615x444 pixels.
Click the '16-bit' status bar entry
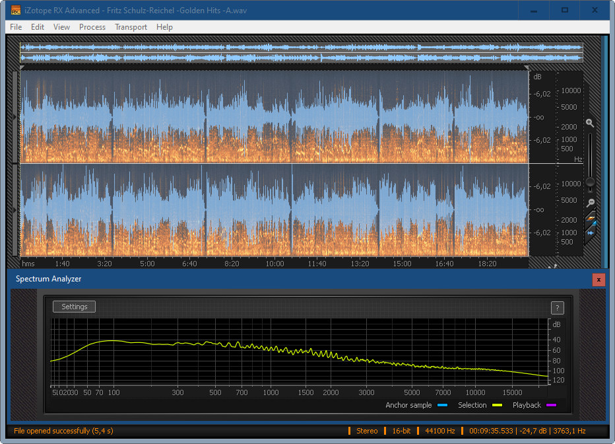pos(401,431)
